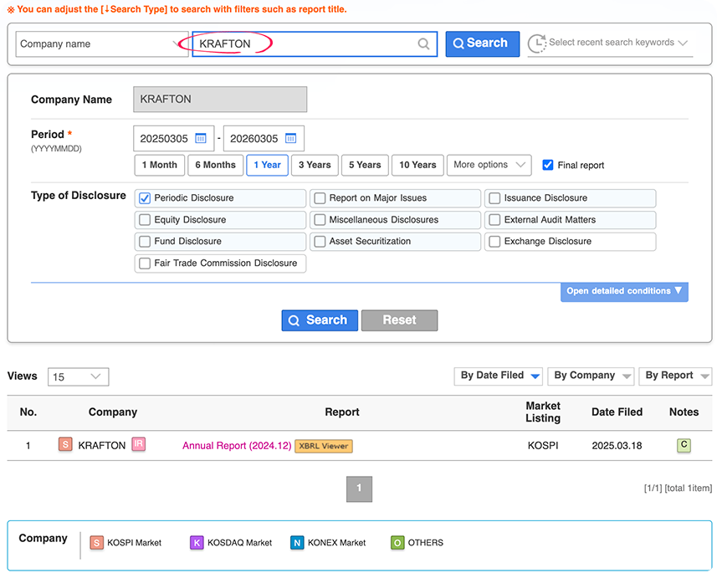Viewport: 717px width, 573px height.
Task: Open the More options period dropdown
Action: [x=489, y=165]
